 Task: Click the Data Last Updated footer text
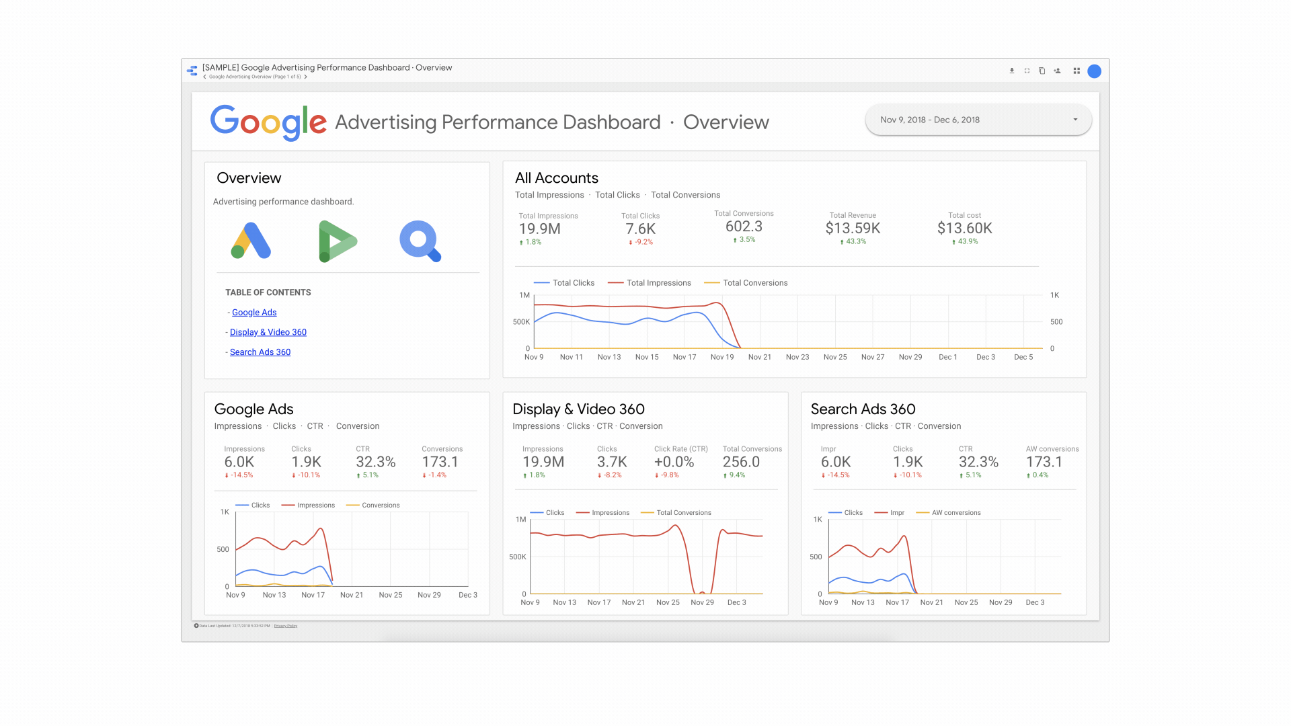(235, 626)
